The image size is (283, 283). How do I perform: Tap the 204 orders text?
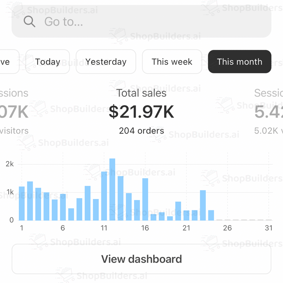pyautogui.click(x=141, y=130)
